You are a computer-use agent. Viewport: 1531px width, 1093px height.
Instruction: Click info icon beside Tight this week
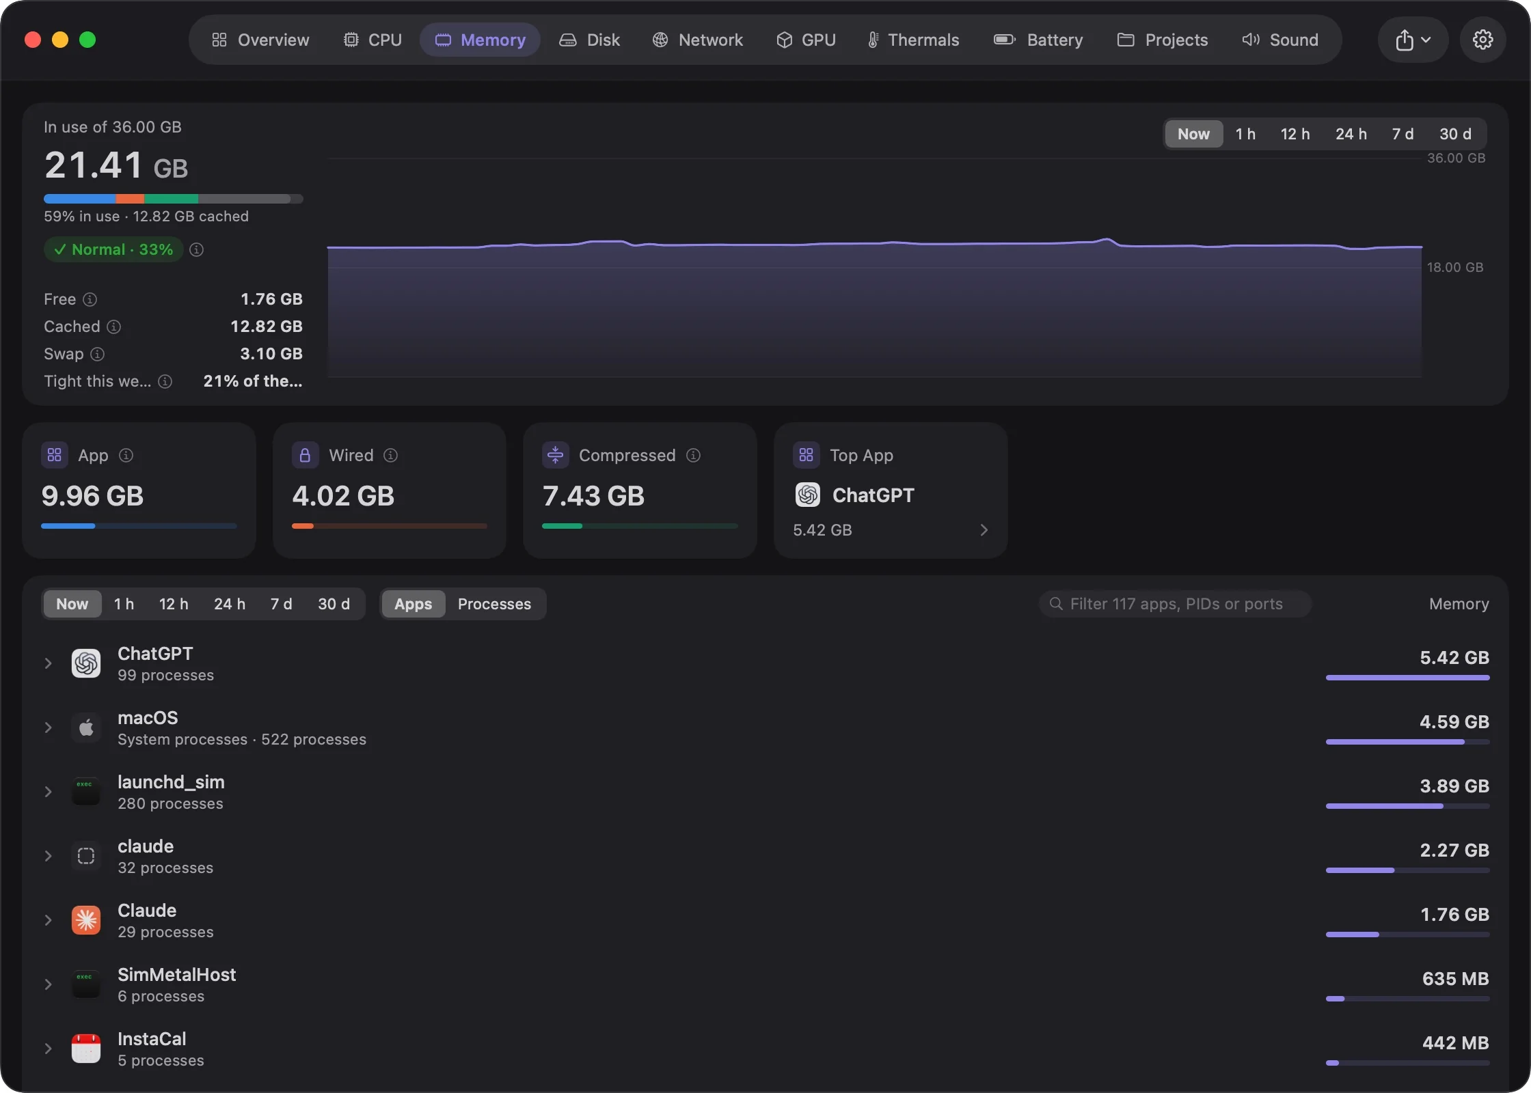coord(165,381)
